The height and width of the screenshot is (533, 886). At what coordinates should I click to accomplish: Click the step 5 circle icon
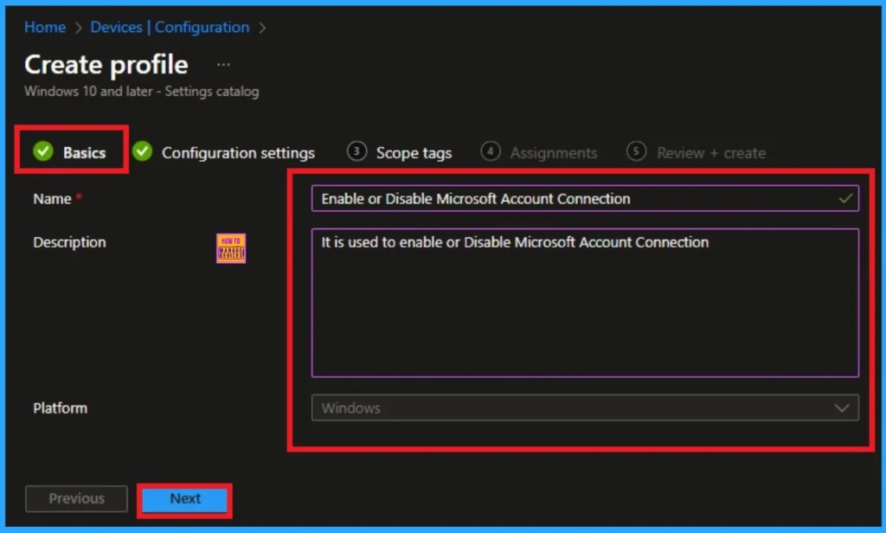click(x=636, y=151)
